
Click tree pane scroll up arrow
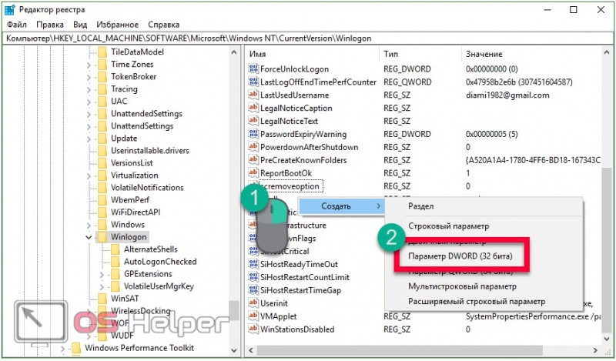(x=234, y=52)
